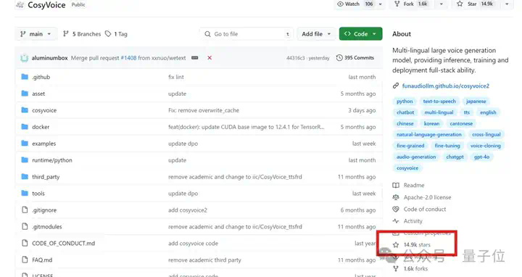Open the Readme book icon

tap(396, 185)
